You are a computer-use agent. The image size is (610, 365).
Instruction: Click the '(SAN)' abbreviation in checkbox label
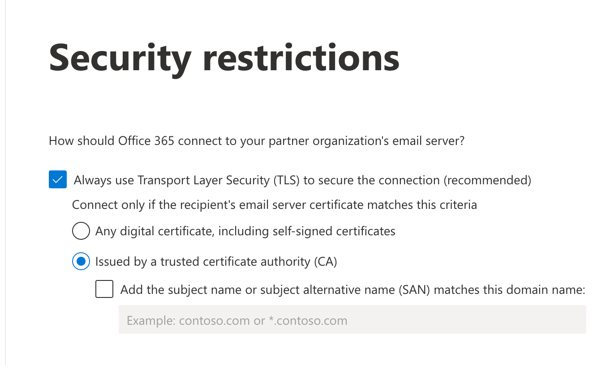414,290
